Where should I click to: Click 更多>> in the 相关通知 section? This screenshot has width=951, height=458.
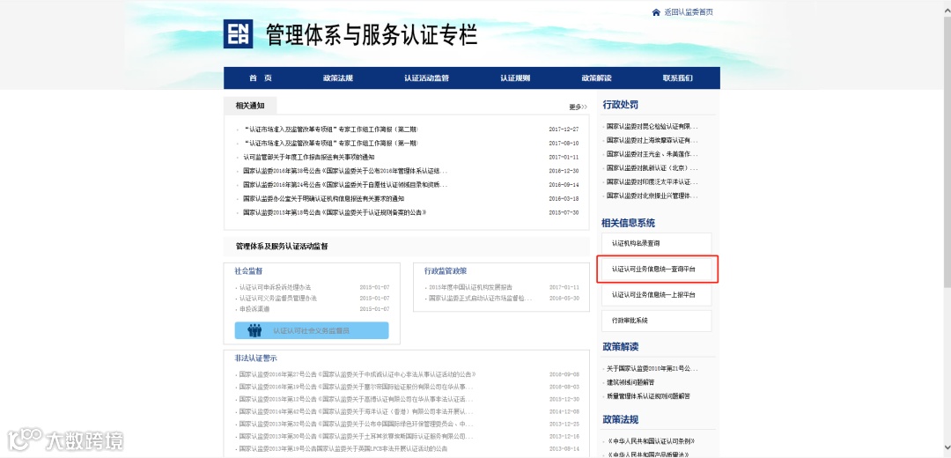coord(578,107)
